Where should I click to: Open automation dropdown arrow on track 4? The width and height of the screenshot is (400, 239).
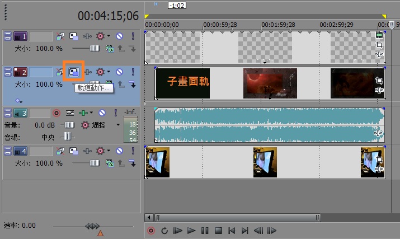[x=109, y=151]
